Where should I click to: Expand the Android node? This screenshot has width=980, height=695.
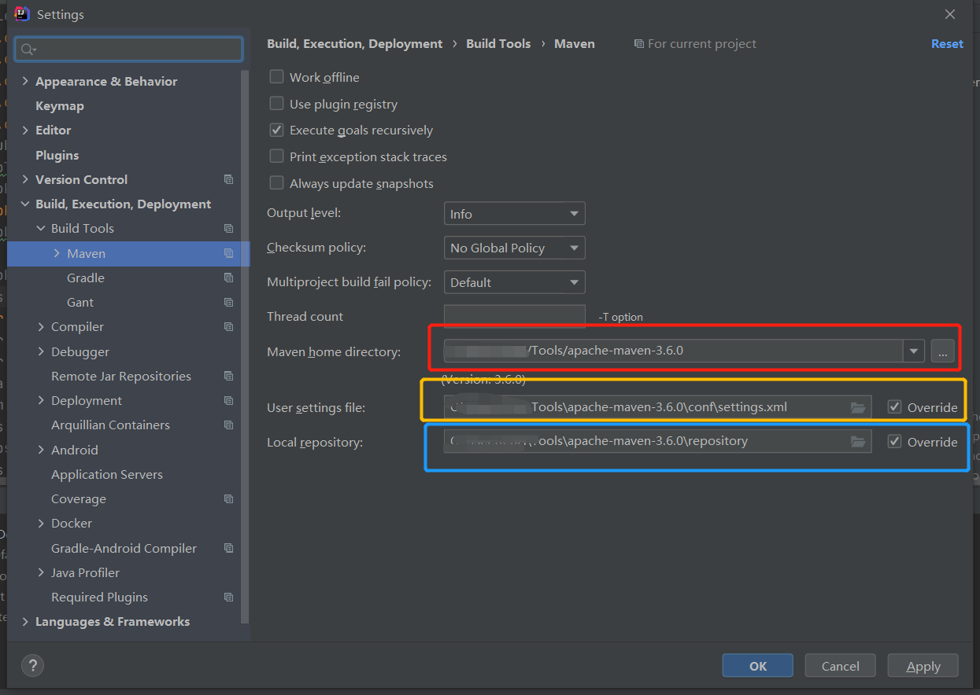[41, 450]
